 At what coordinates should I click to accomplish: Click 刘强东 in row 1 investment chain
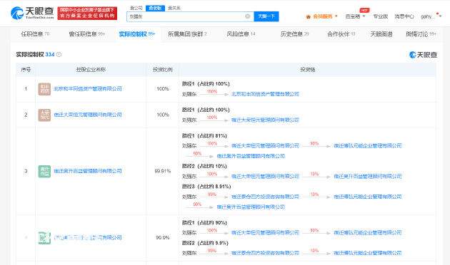click(x=189, y=94)
